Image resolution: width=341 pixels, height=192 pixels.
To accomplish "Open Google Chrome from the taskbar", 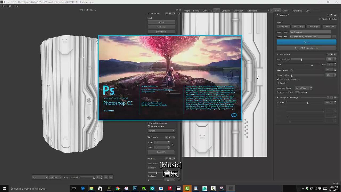I will 117,189.
